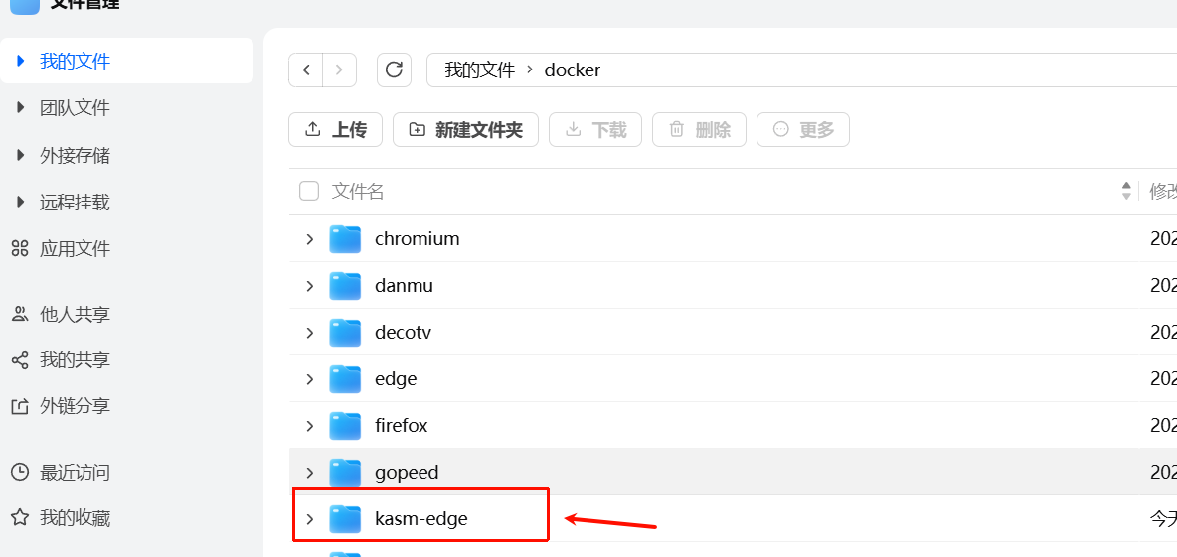Open My Favorites (我的收藏)
Screen dimensions: 1177x557
point(74,518)
